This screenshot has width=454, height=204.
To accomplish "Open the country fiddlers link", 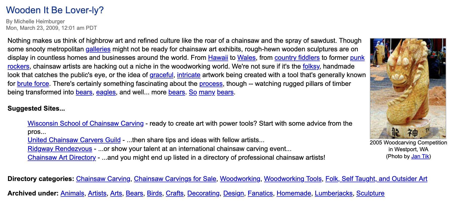I will click(297, 58).
